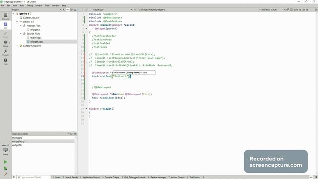Start debugging with the play-with-bug button
The image size is (318, 179).
click(x=5, y=168)
